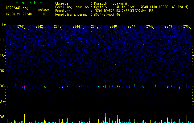Viewport: 194px width, 123px height.
Task: Select the file name 06262340.png
Action: point(17,8)
